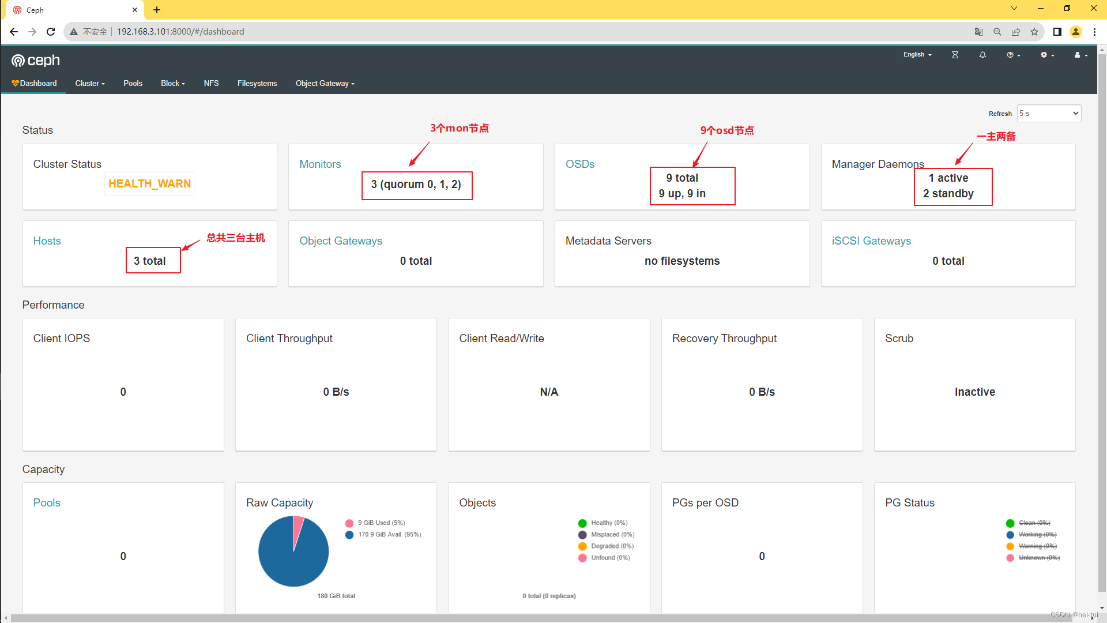Open the help question-mark menu

coord(1013,55)
